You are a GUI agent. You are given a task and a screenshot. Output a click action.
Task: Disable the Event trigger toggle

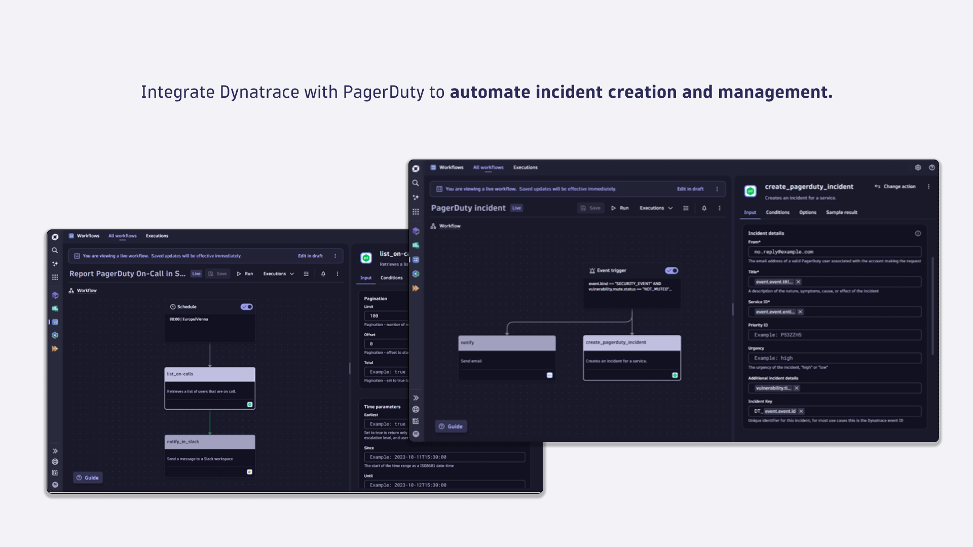click(672, 270)
